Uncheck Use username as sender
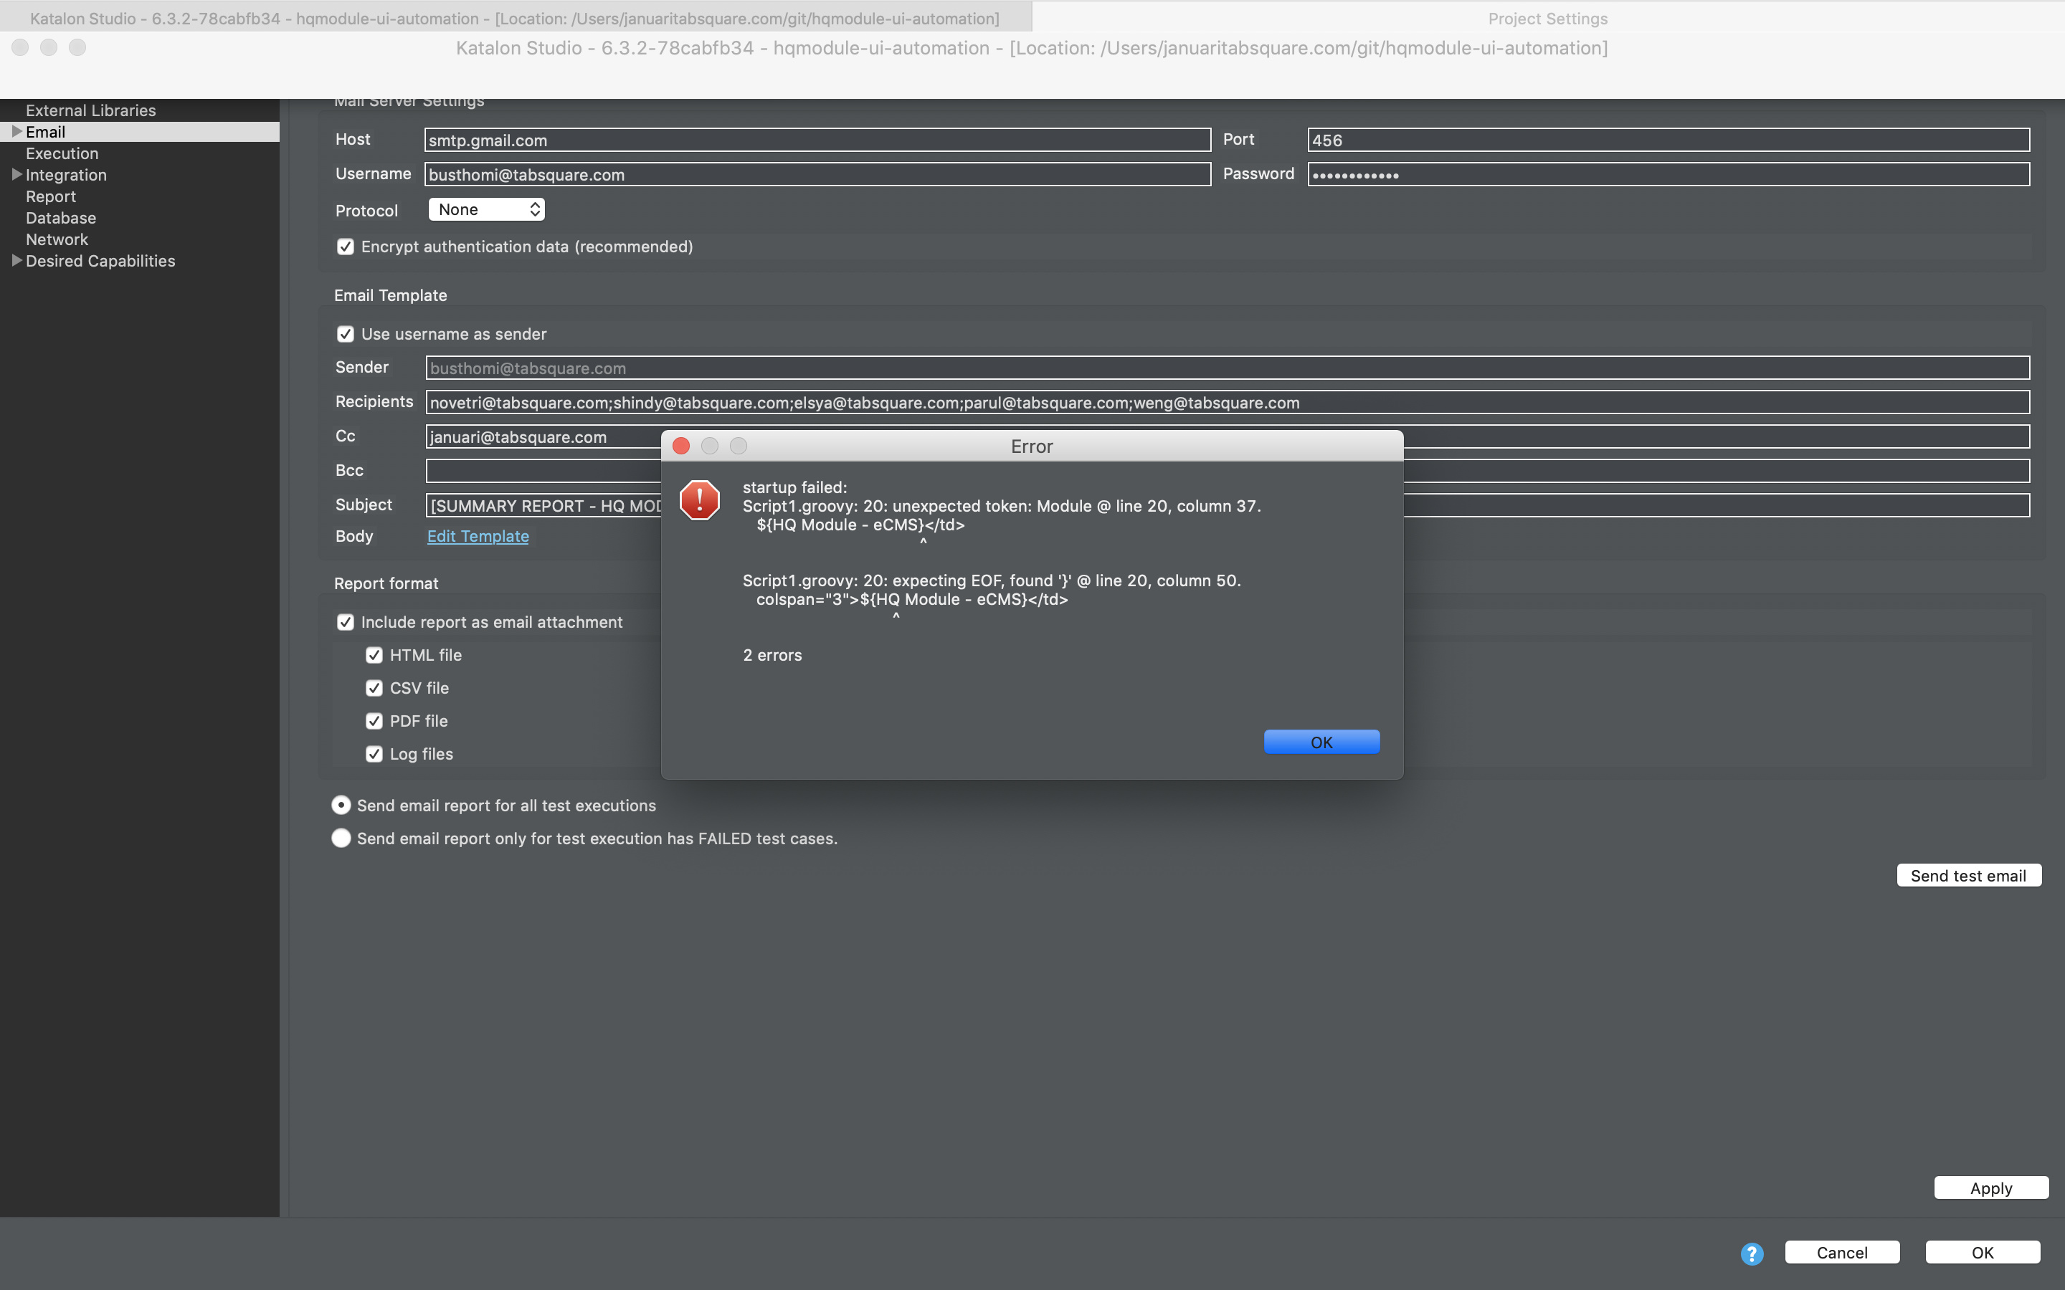 [x=346, y=335]
